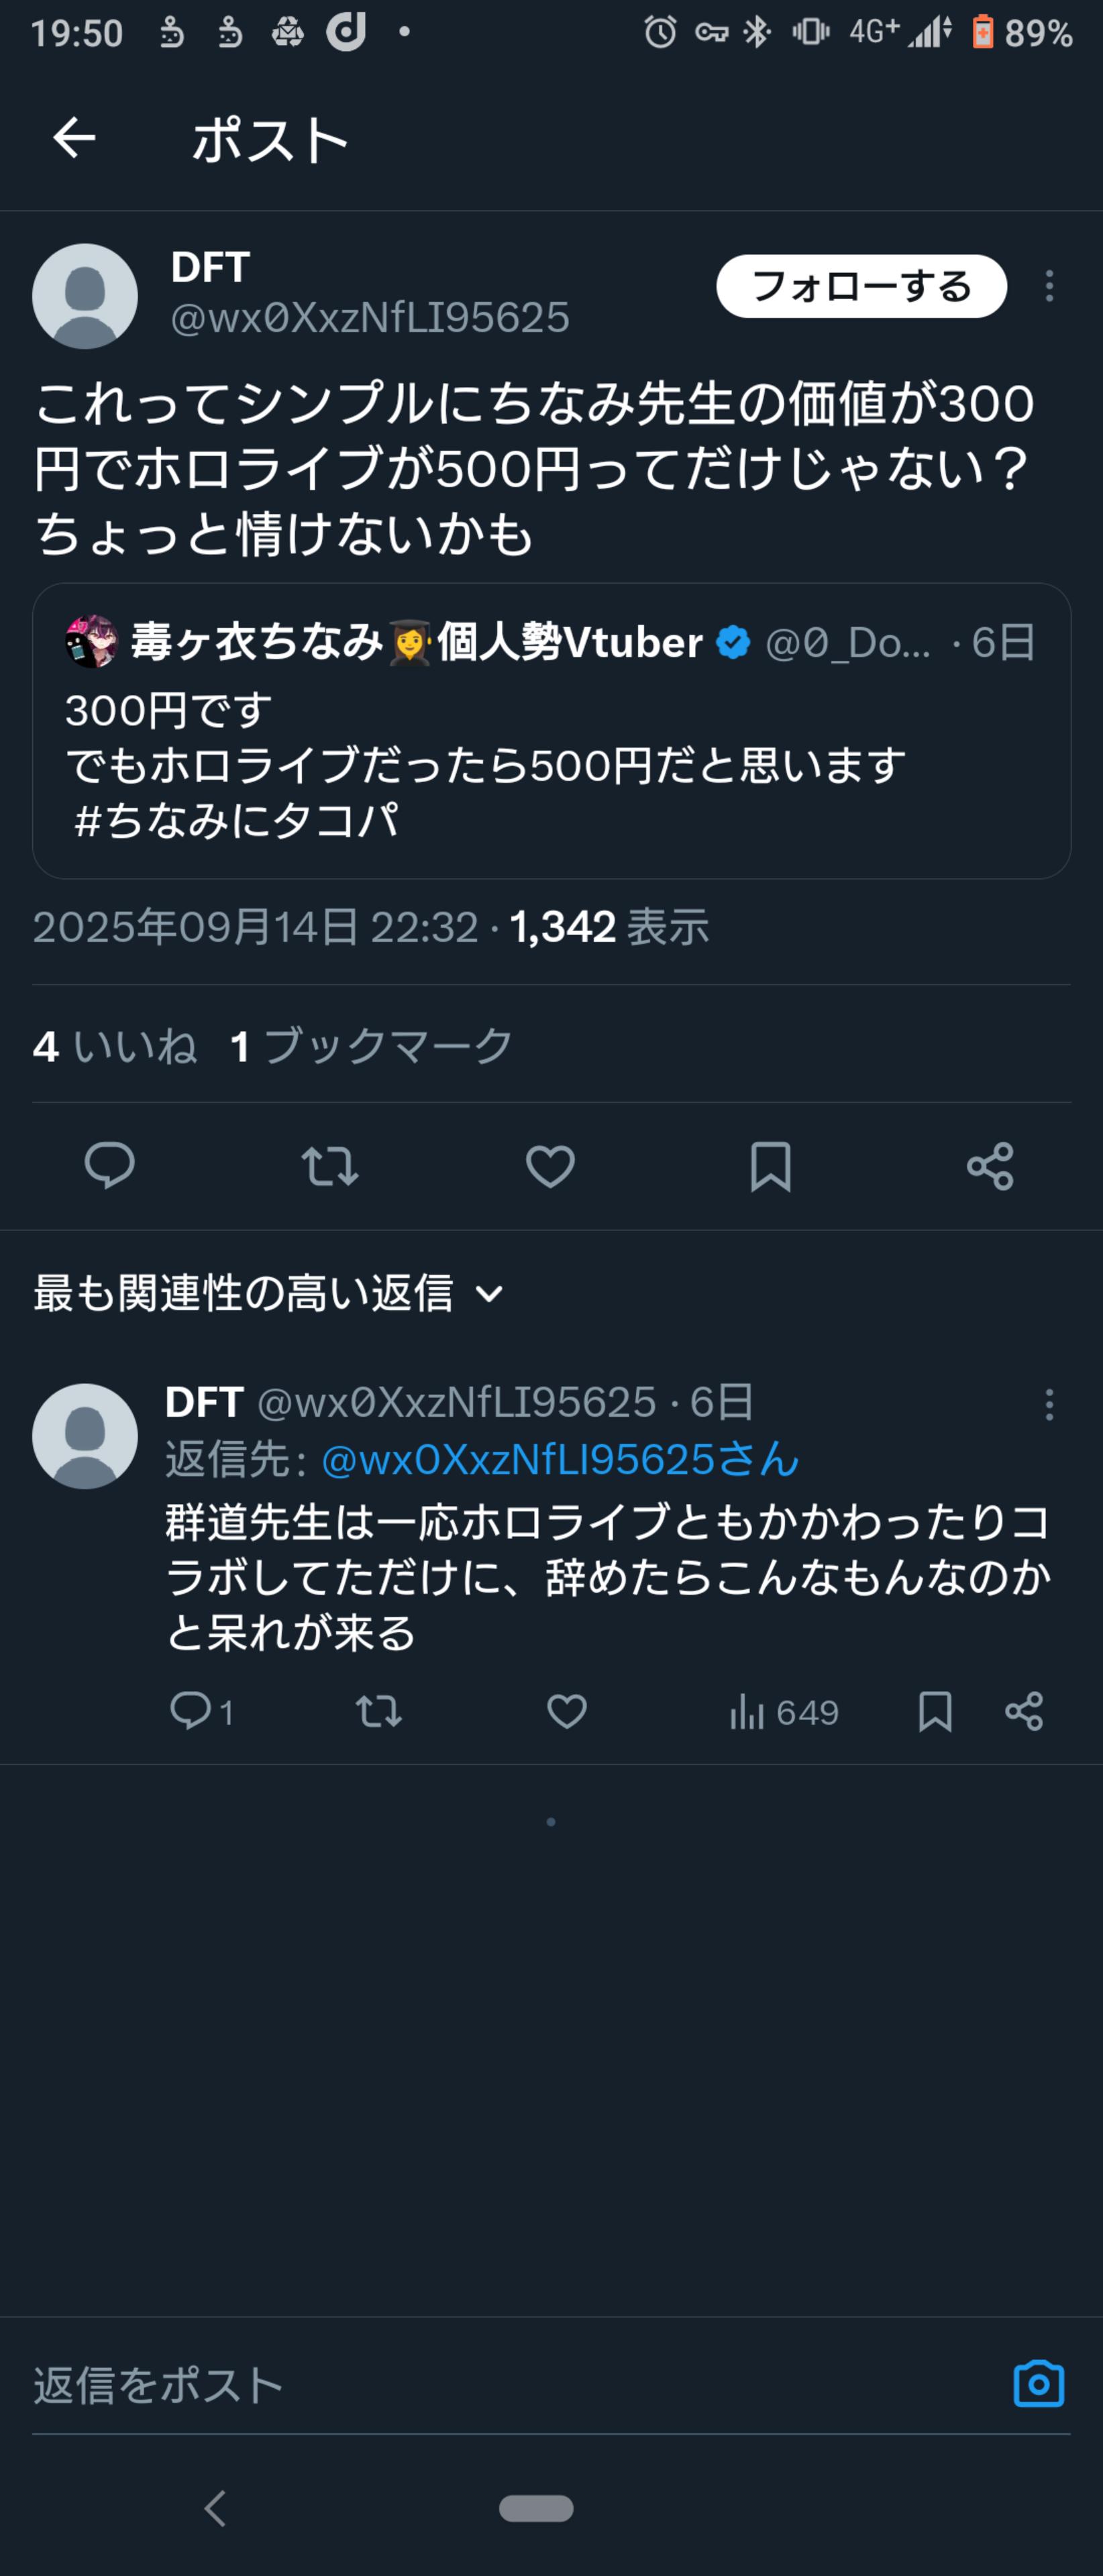The width and height of the screenshot is (1103, 2576).
Task: Share the reply via its share icon
Action: click(x=1024, y=1711)
